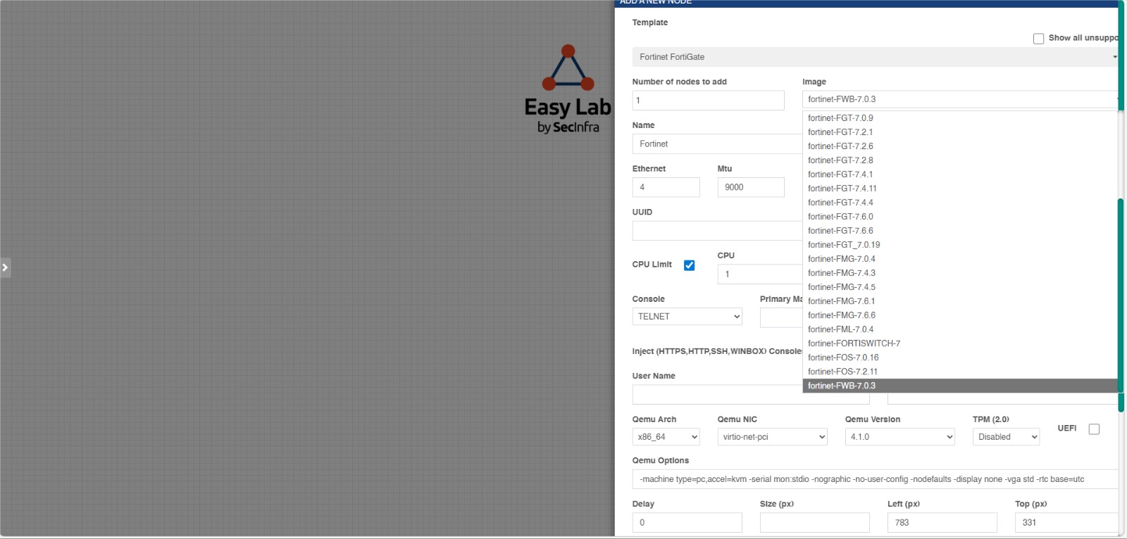Open the Fortinet FortiGate template dropdown
1127x539 pixels.
point(875,57)
